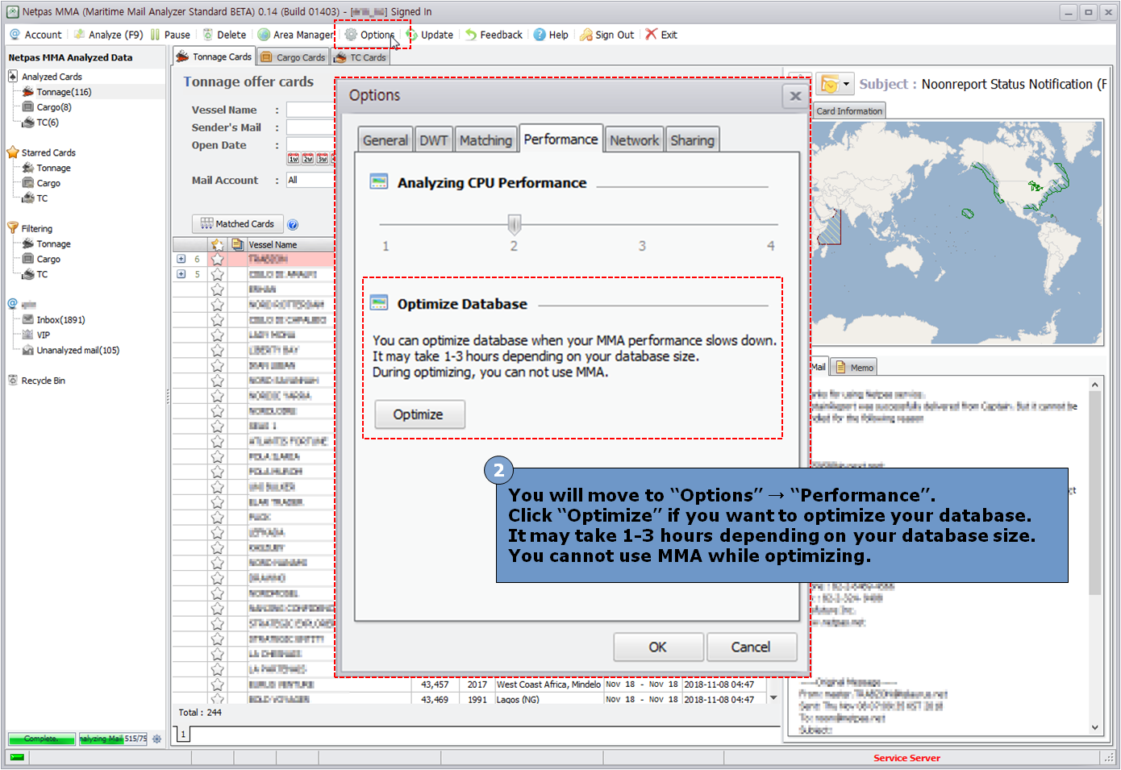Switch to the Sharing options tab

click(x=692, y=140)
